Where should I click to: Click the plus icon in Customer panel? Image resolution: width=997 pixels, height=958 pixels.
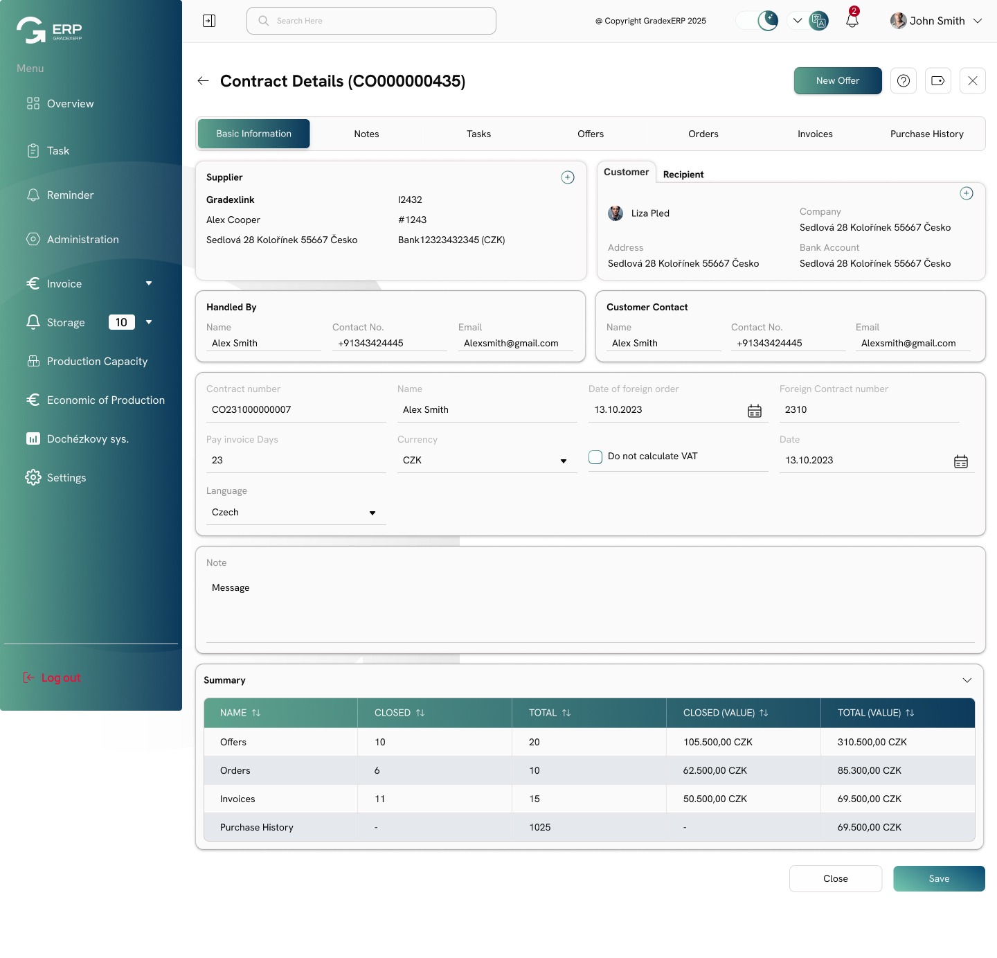[967, 193]
